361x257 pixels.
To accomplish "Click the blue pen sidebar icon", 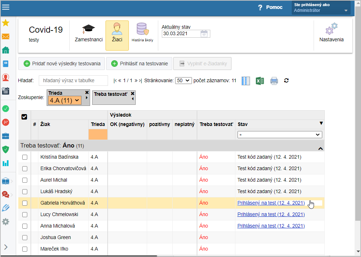I will tap(5, 208).
